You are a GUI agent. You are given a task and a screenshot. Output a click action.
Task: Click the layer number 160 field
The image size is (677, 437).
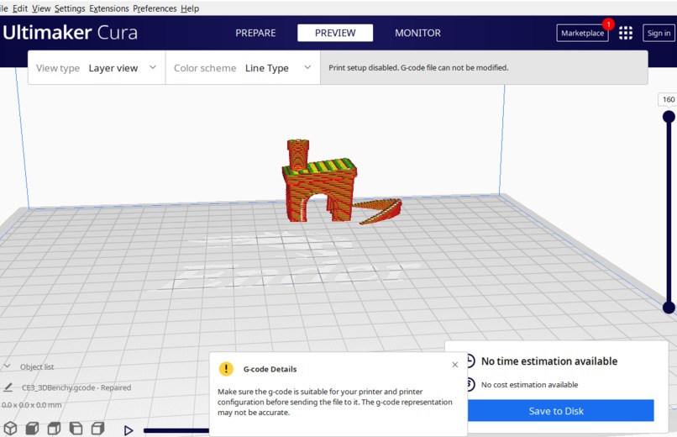(668, 99)
